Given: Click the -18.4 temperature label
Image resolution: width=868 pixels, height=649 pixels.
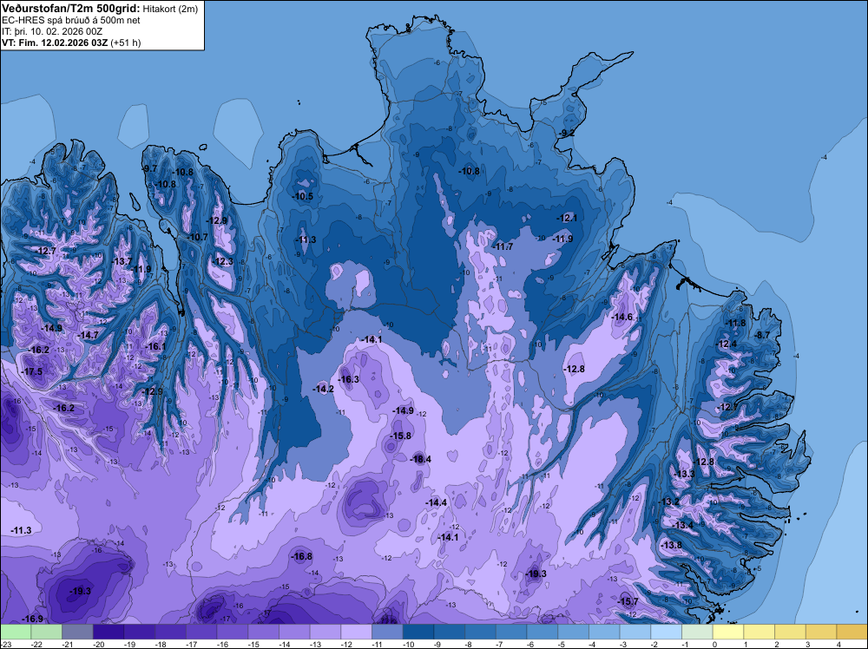Looking at the screenshot, I should pos(421,459).
